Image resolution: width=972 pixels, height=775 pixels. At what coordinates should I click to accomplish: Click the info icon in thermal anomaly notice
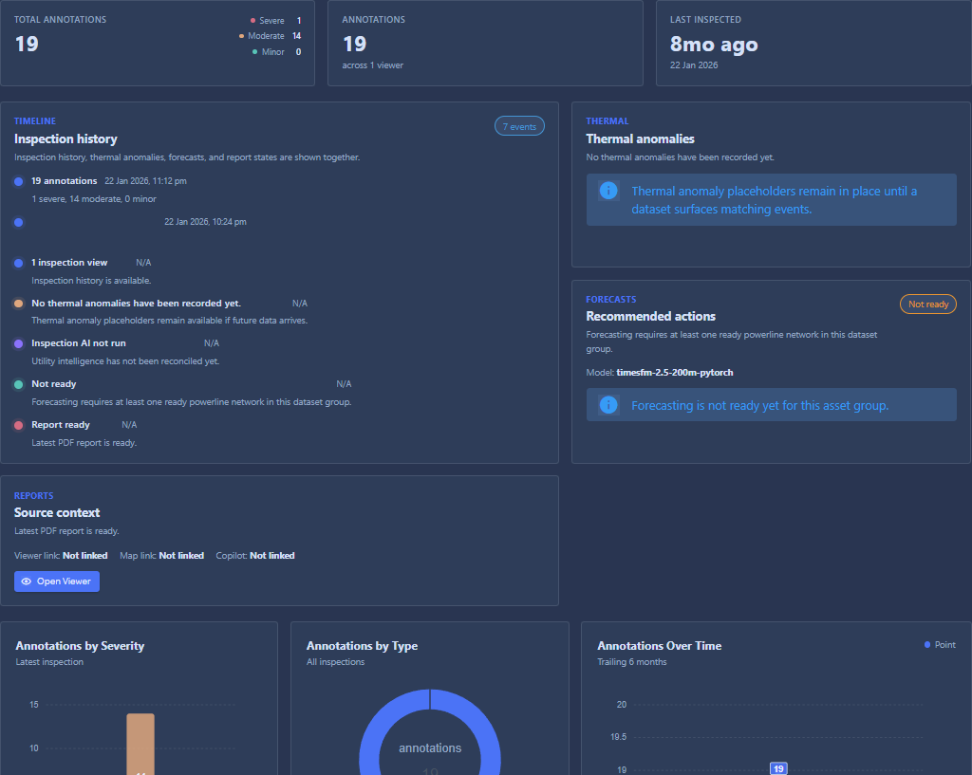608,190
